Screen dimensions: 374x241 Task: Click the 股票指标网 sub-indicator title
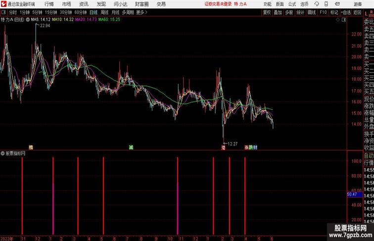pyautogui.click(x=15, y=153)
